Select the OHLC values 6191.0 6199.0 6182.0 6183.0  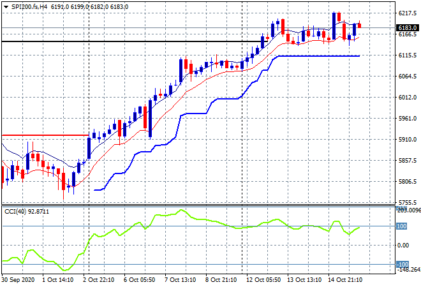[x=89, y=7]
